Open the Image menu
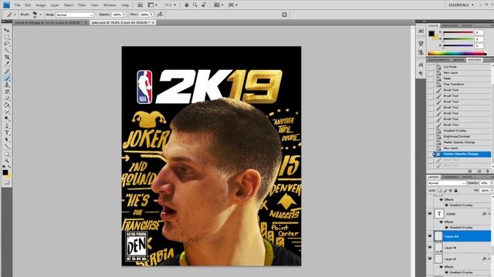This screenshot has height=277, width=494. tap(40, 5)
